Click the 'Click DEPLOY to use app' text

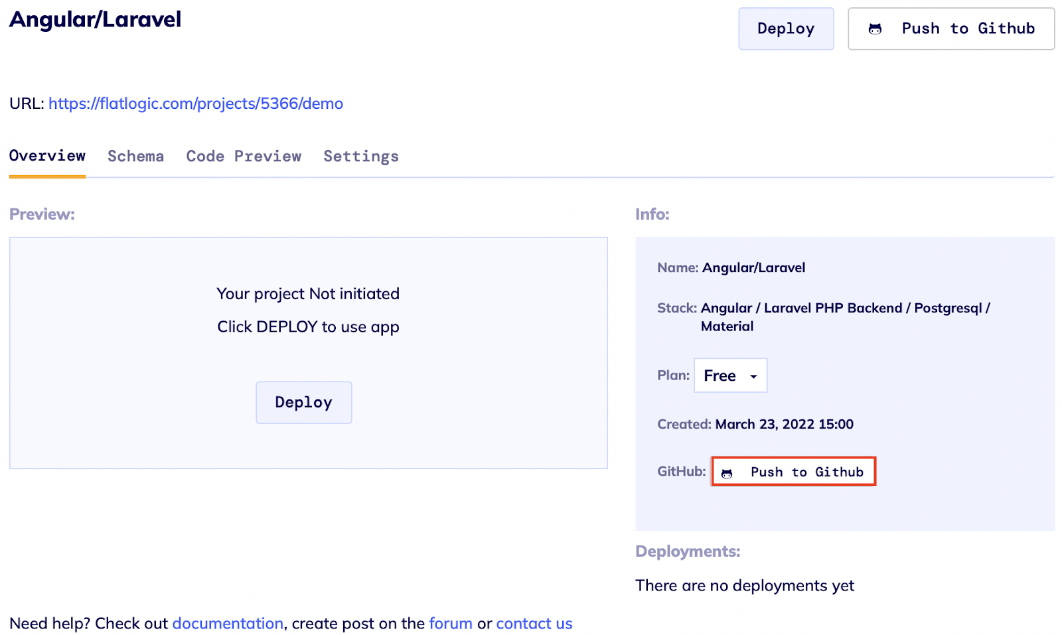(x=308, y=326)
